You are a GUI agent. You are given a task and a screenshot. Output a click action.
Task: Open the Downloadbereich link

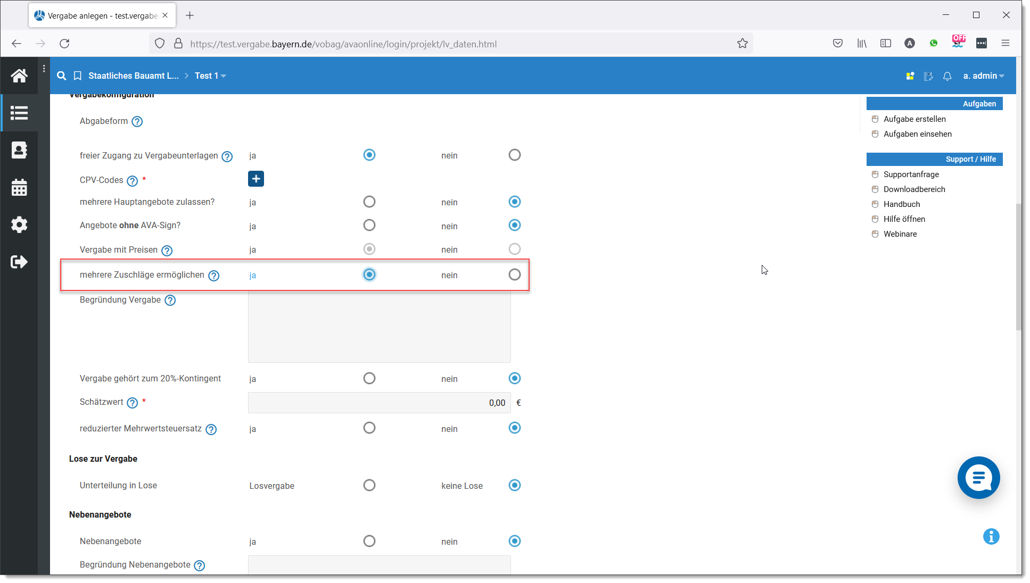(x=914, y=189)
